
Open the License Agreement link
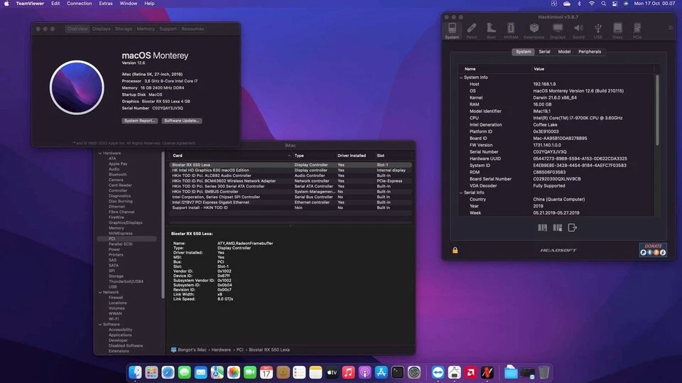pyautogui.click(x=179, y=144)
